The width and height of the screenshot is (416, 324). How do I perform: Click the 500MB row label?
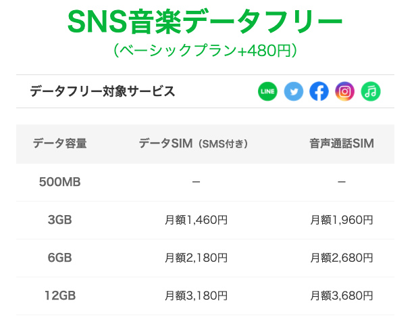tap(59, 182)
